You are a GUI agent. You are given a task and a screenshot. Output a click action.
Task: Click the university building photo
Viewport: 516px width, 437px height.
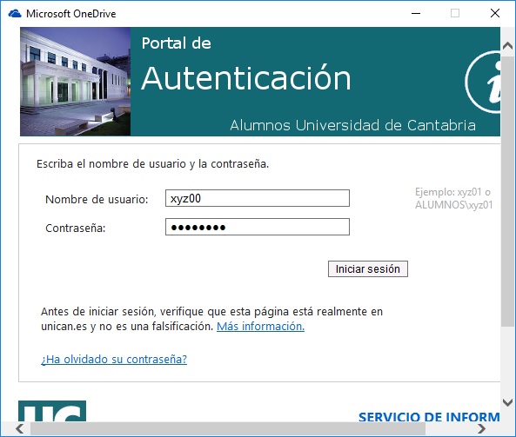click(76, 82)
